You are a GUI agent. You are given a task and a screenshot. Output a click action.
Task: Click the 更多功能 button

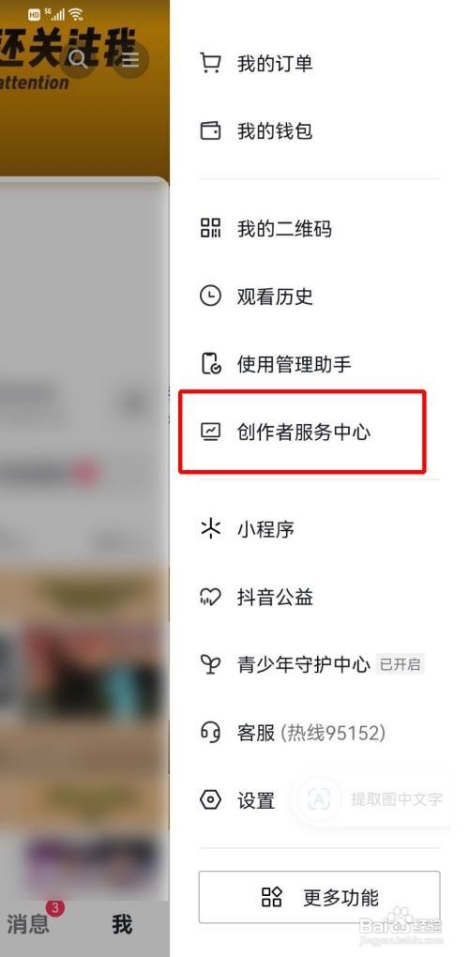coord(319,897)
